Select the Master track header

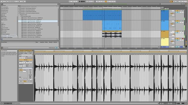click(164, 47)
